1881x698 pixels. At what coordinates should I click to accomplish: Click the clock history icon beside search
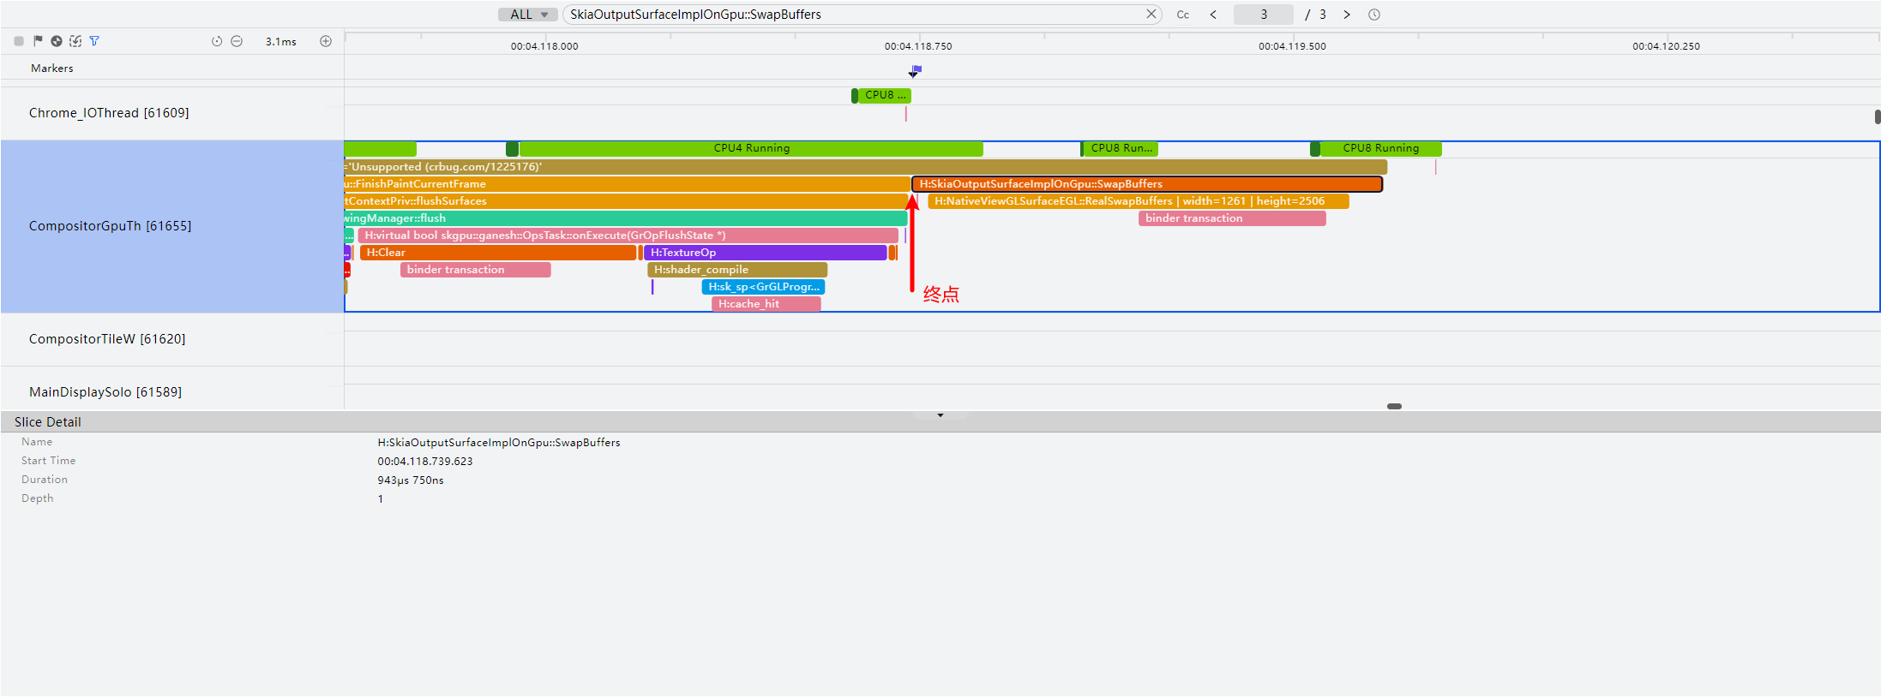click(x=1374, y=15)
